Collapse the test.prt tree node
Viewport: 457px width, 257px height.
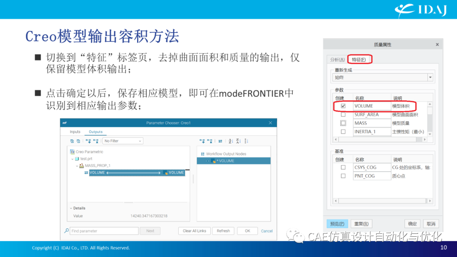click(x=72, y=159)
